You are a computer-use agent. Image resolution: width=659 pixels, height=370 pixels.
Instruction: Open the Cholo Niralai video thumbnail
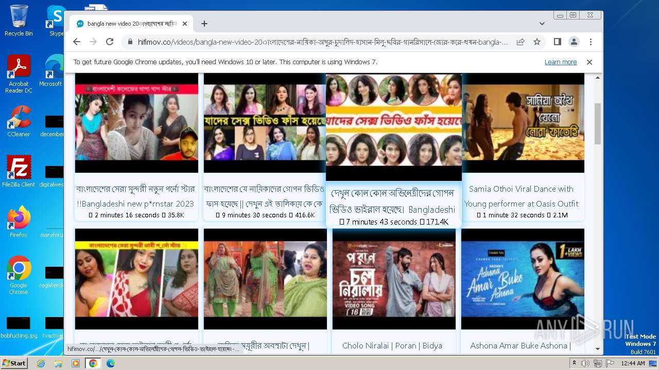394,279
